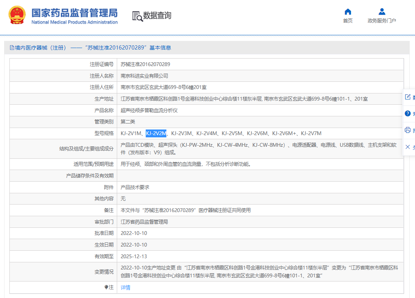Click the printer icon in side panel

click(x=407, y=130)
